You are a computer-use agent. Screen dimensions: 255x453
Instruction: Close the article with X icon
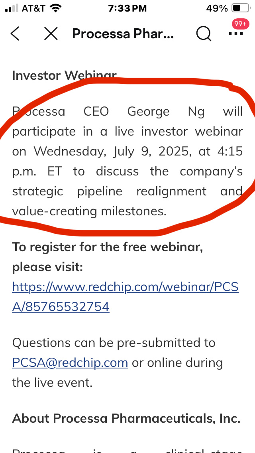tap(51, 34)
